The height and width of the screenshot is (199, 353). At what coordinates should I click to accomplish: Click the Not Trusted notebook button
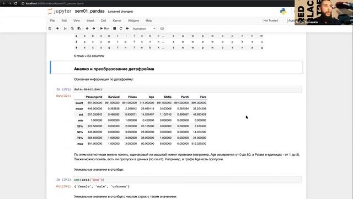click(x=271, y=20)
